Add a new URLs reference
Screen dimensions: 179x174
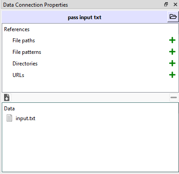tap(172, 75)
